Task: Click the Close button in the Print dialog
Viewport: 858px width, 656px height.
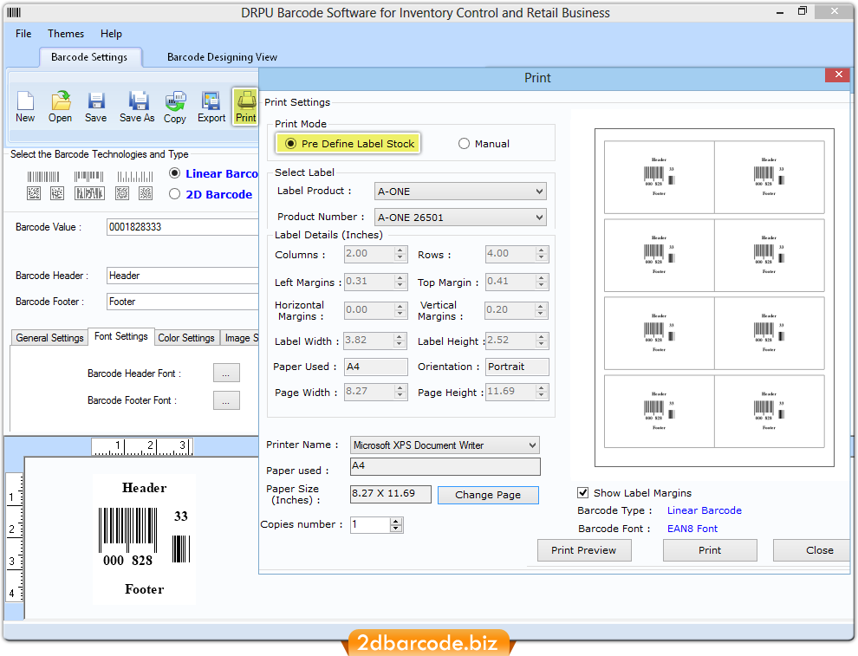Action: 813,550
